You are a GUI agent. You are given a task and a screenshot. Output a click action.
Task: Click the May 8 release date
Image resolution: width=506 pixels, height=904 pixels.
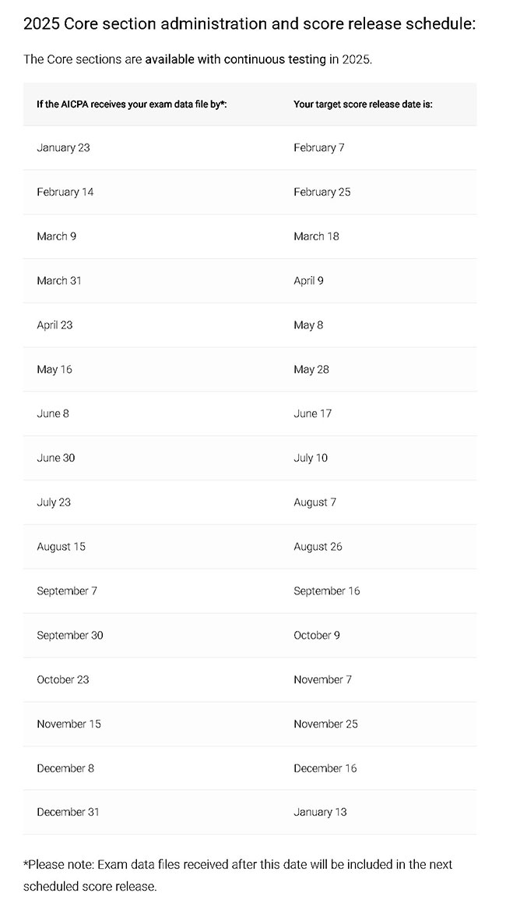tap(308, 325)
